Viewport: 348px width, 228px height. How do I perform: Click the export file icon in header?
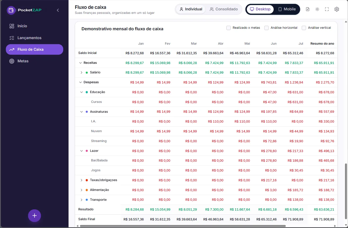pos(308,9)
